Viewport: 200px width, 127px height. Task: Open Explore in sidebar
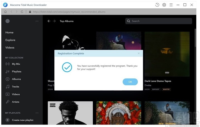10,40
